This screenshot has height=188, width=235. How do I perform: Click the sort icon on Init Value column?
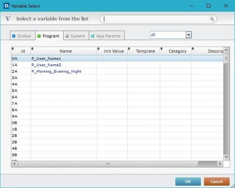(98, 49)
